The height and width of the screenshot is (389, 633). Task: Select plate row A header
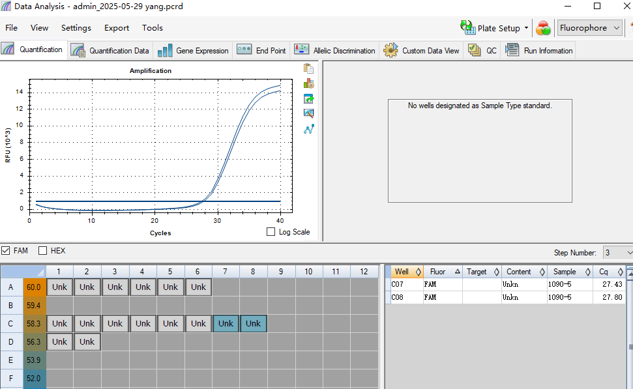[x=11, y=287]
